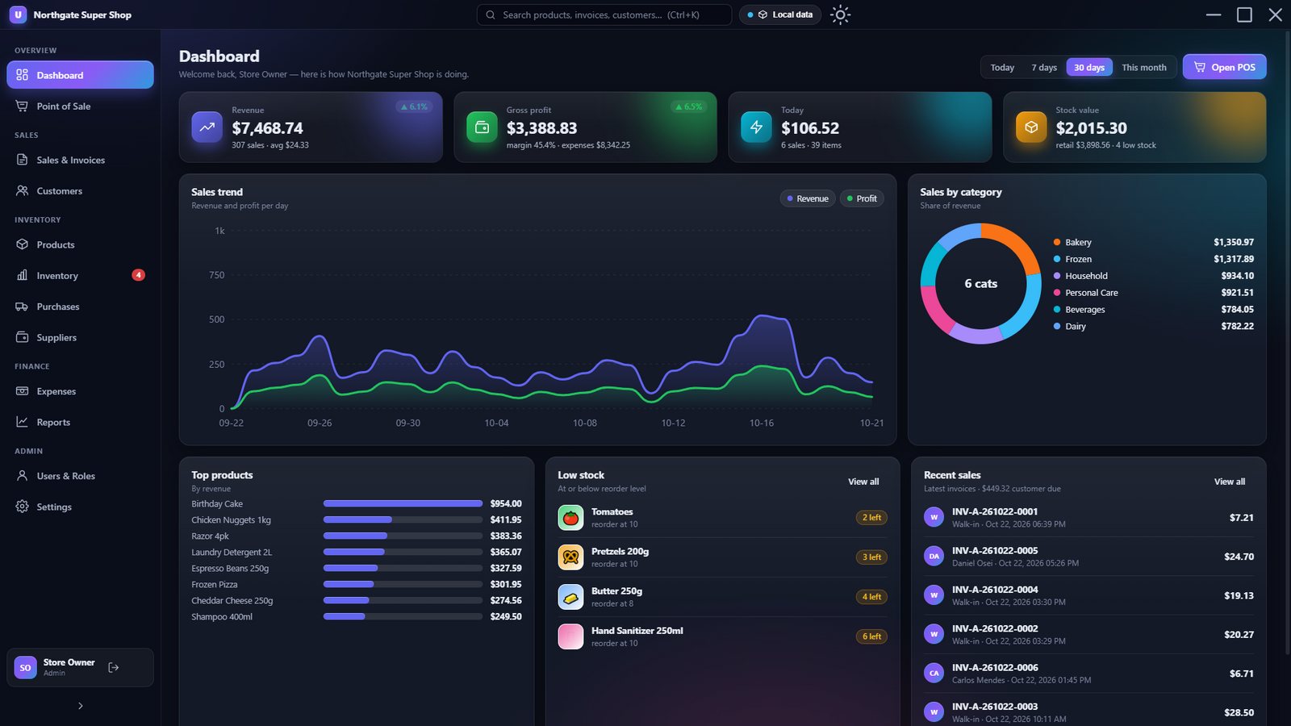
Task: Navigate to Products in sidebar
Action: [80, 244]
